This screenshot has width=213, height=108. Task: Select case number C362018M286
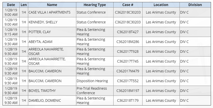pos(128,42)
